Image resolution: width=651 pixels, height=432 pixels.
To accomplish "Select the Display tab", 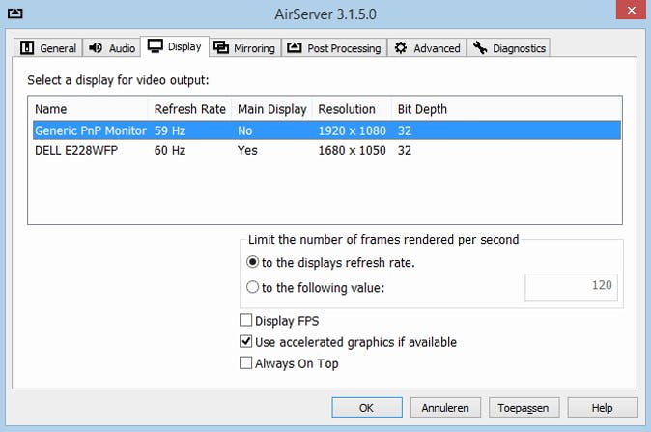I will point(175,46).
